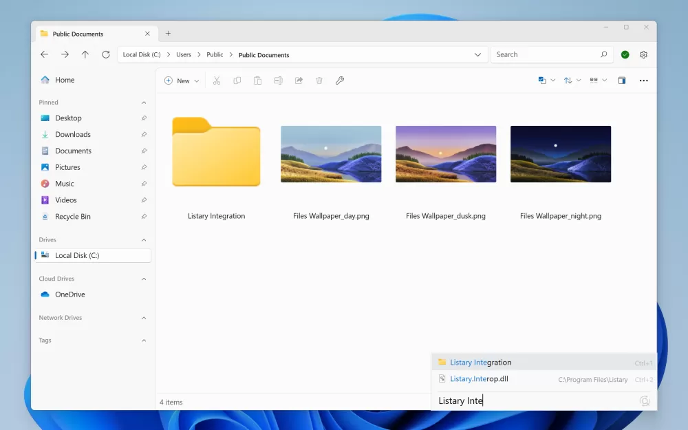Unpin Videos using its pin icon

pos(144,200)
